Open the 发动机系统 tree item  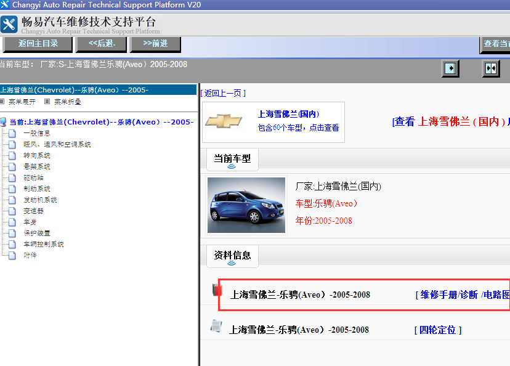coord(40,200)
